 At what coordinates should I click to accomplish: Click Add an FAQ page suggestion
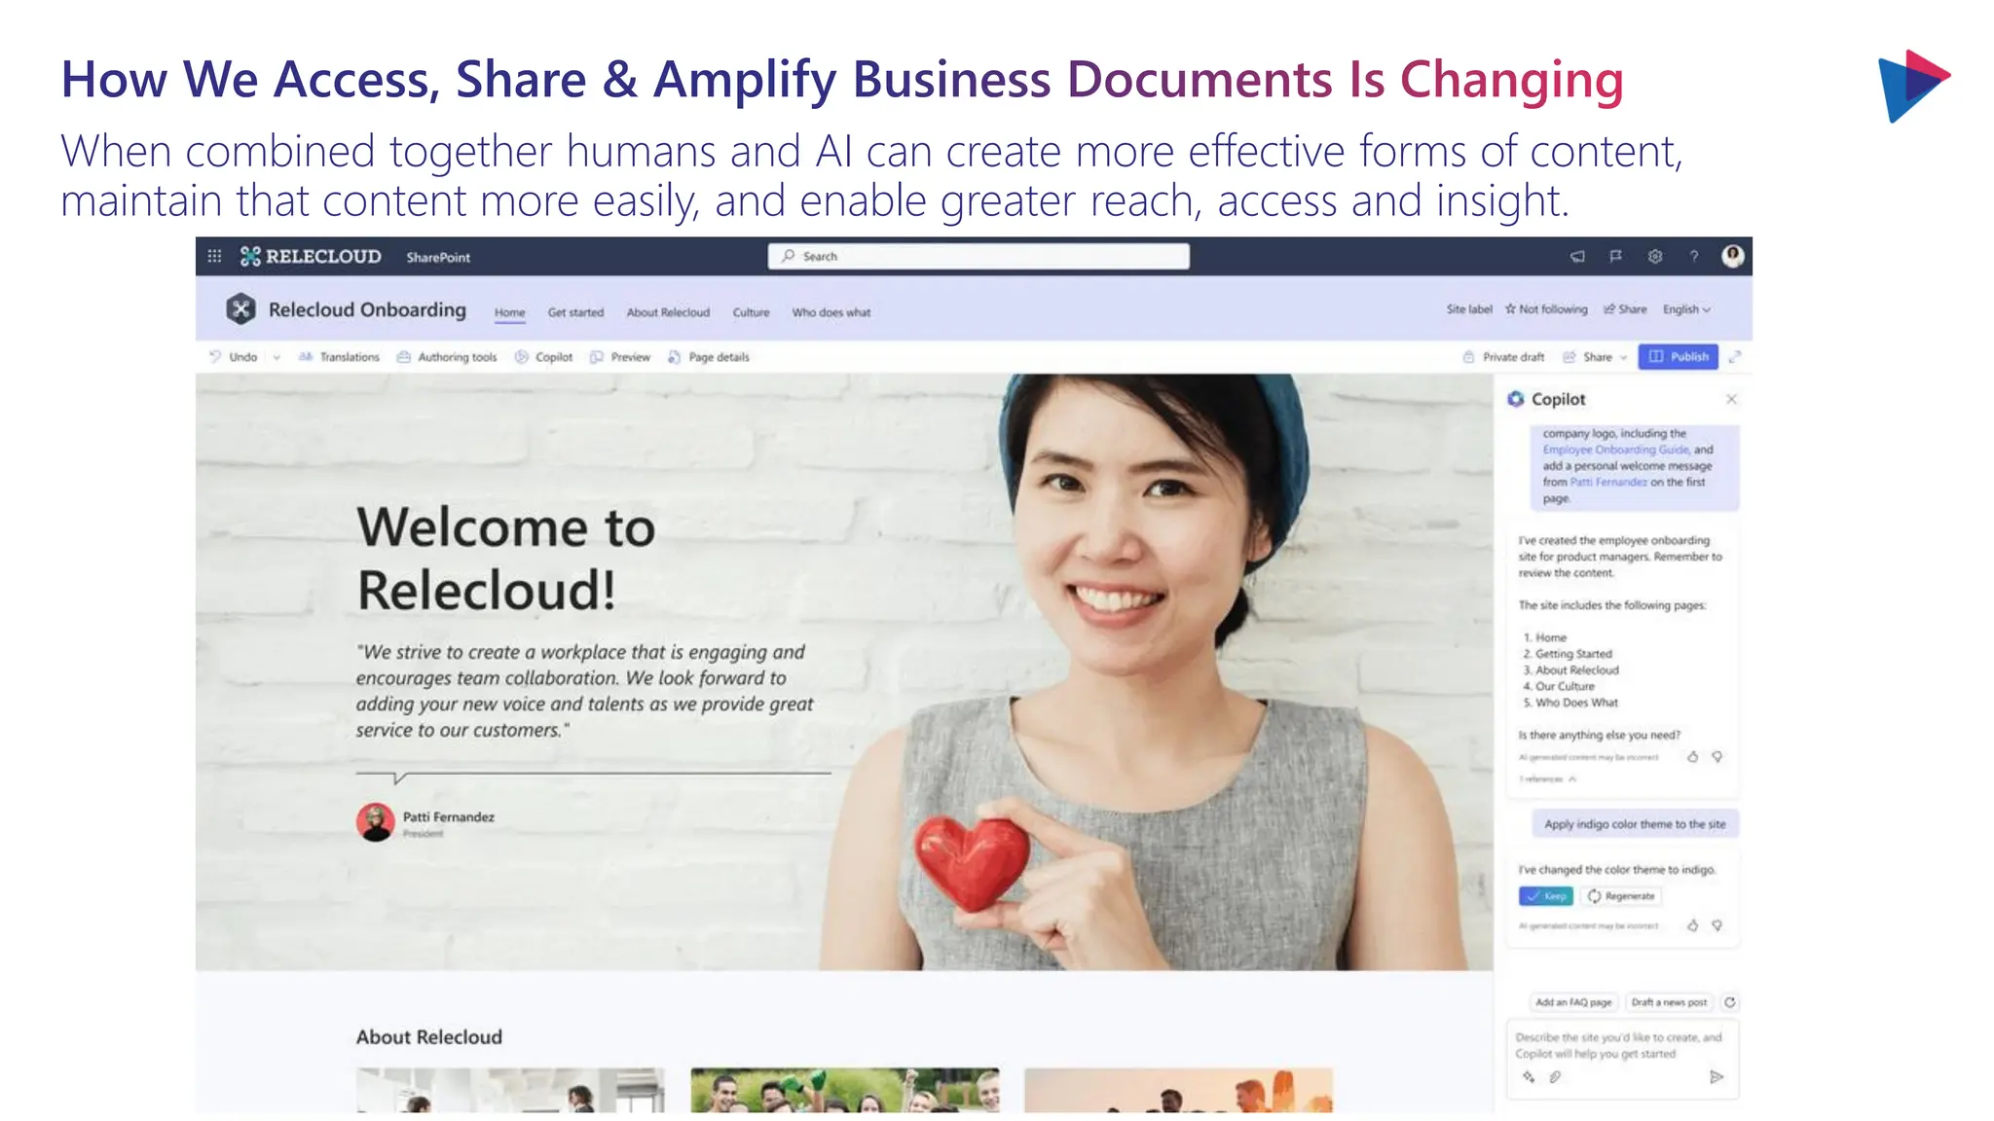pos(1572,1001)
